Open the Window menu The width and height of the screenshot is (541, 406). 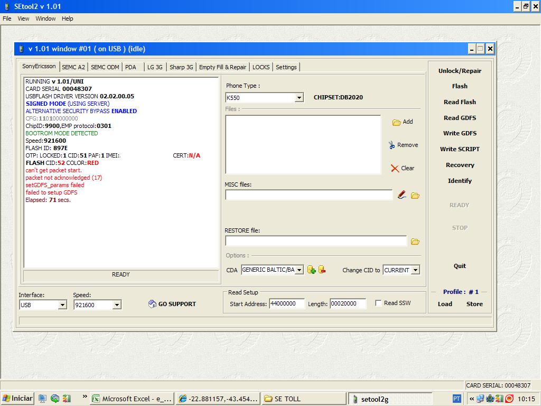(45, 19)
